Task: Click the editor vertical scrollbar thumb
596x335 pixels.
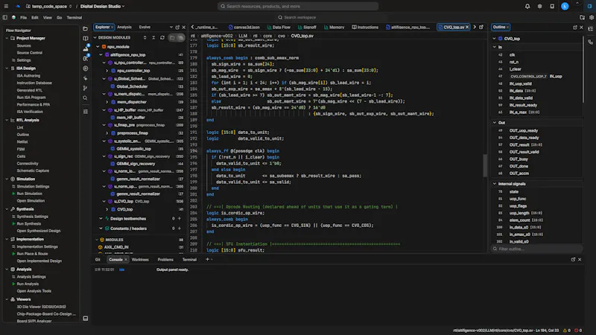Action: click(x=485, y=165)
